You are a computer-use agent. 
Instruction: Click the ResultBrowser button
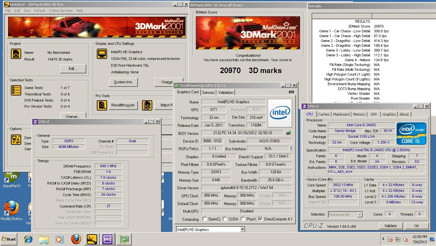point(123,105)
